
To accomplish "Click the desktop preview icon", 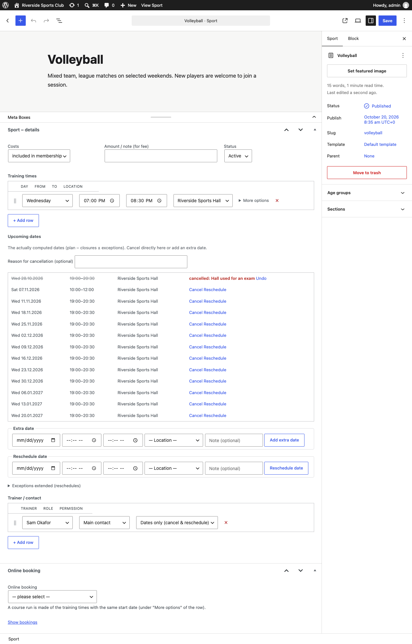I will pos(358,21).
